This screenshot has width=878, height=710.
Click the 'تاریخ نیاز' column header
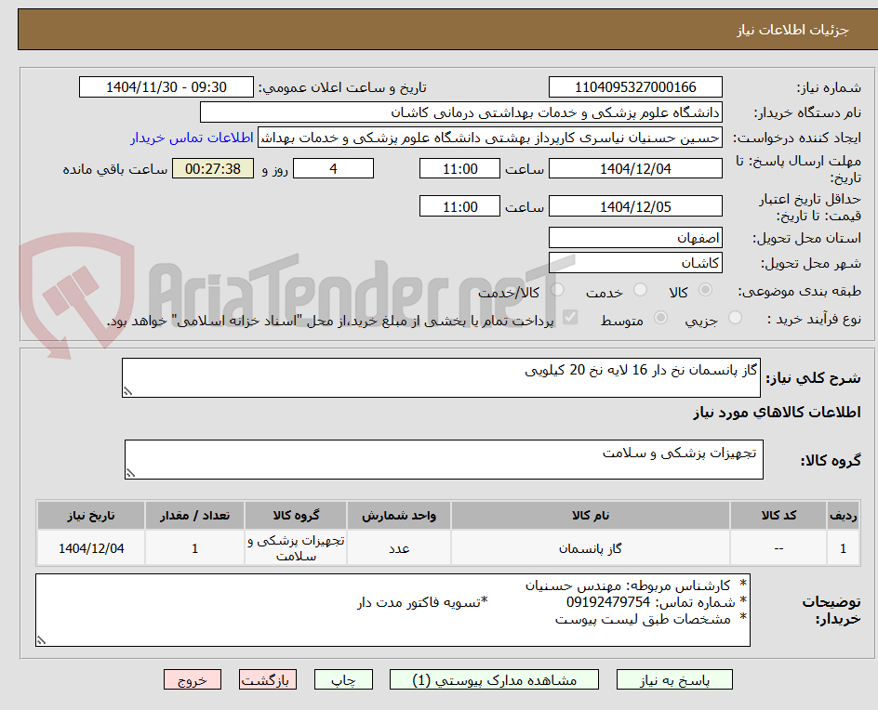[x=91, y=515]
